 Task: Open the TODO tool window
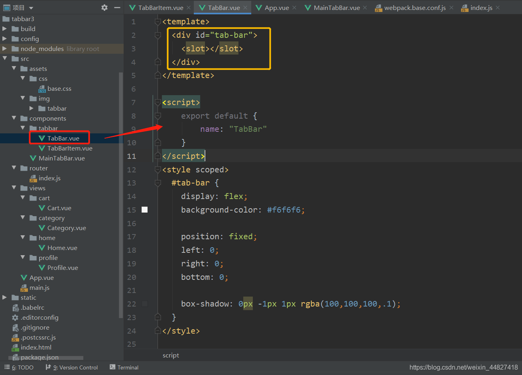[x=19, y=367]
